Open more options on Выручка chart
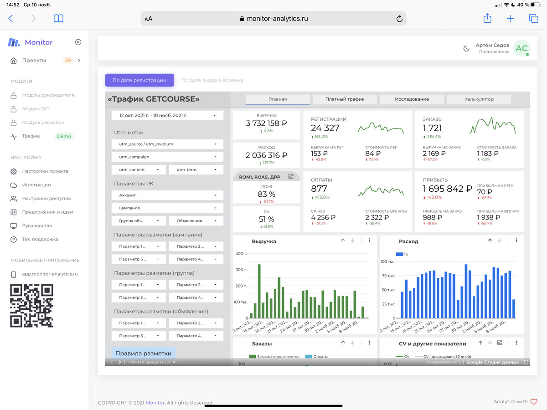Image resolution: width=547 pixels, height=410 pixels. click(x=369, y=241)
